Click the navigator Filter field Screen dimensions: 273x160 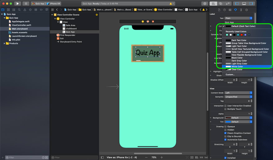pos(27,158)
